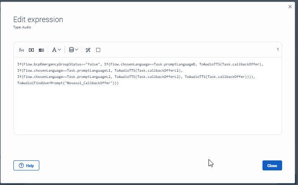Close the dialog with the X icon
This screenshot has width=298, height=185.
290,7
